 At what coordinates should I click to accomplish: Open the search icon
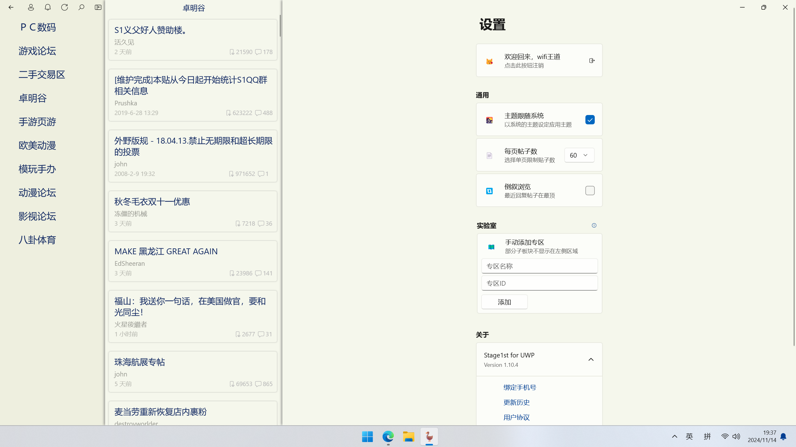tap(81, 7)
